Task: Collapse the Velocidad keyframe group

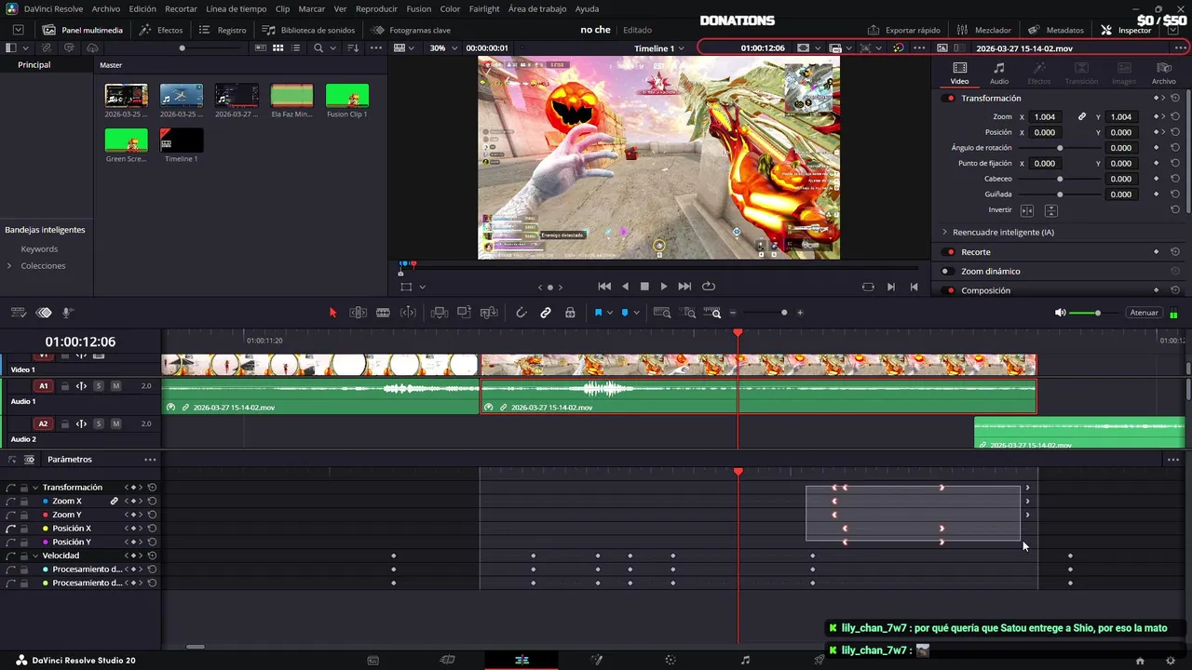Action: point(35,556)
